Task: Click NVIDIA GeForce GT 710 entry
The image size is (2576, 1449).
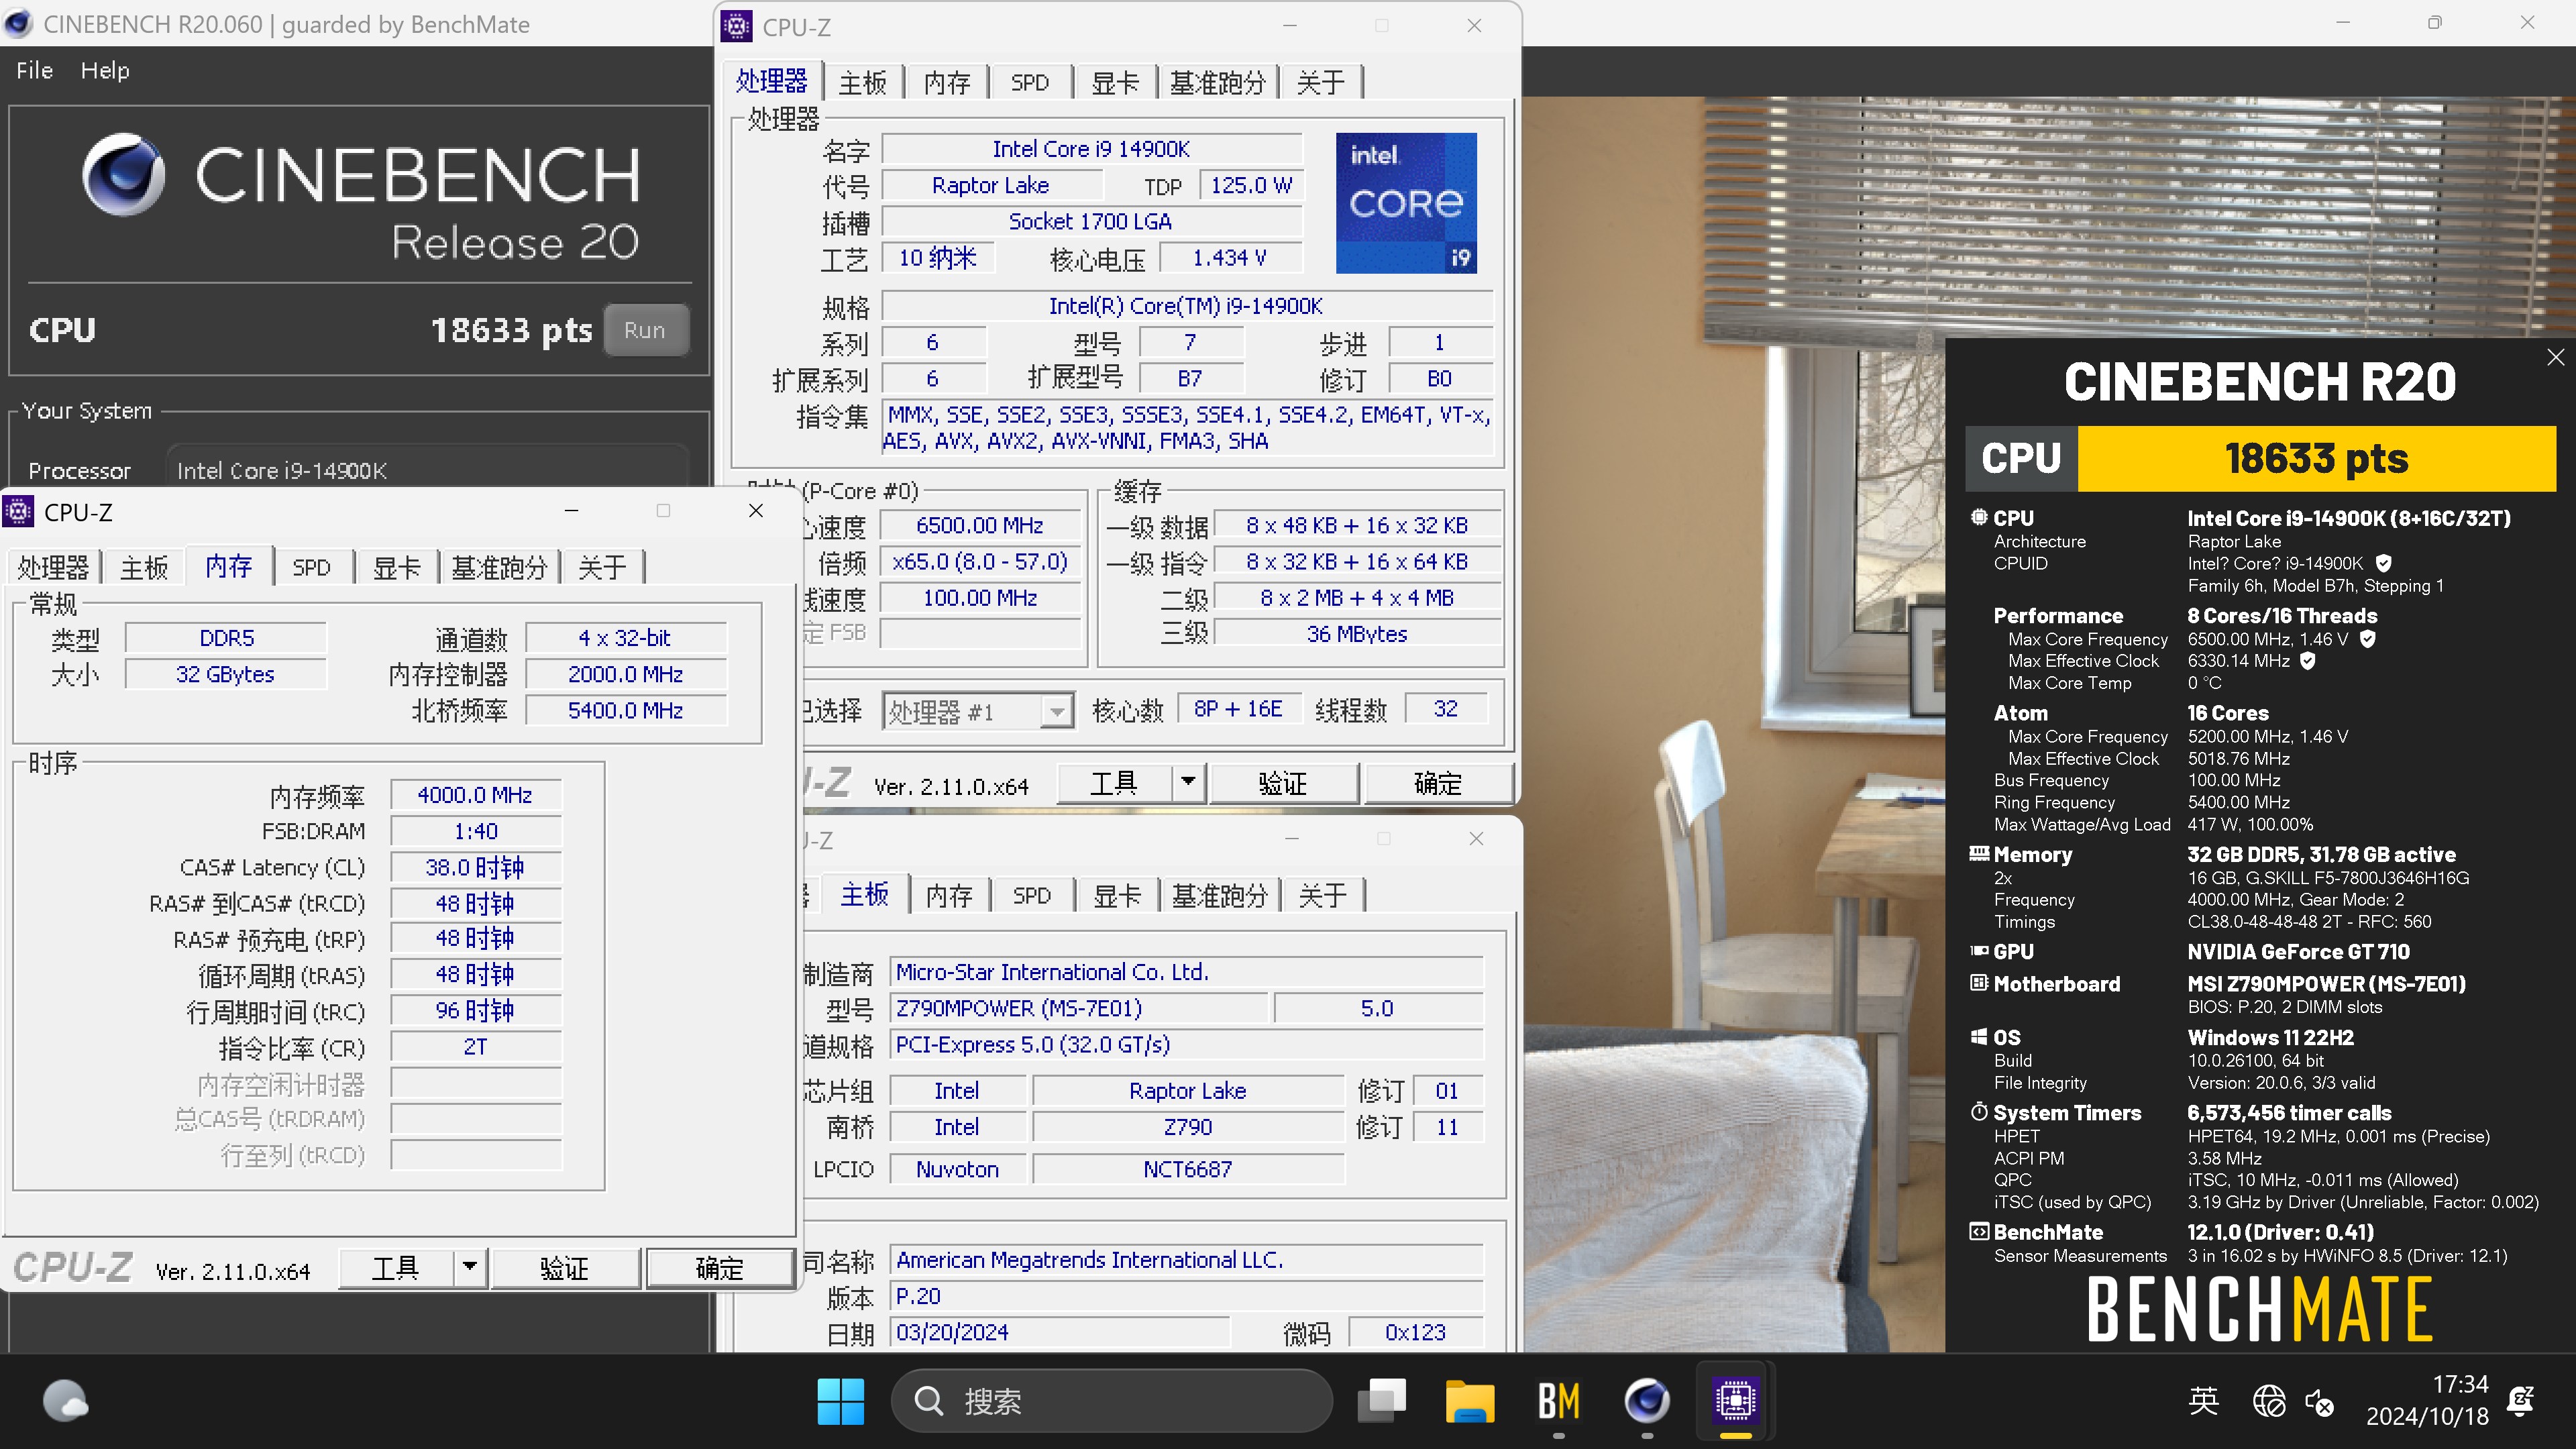Action: point(2299,952)
